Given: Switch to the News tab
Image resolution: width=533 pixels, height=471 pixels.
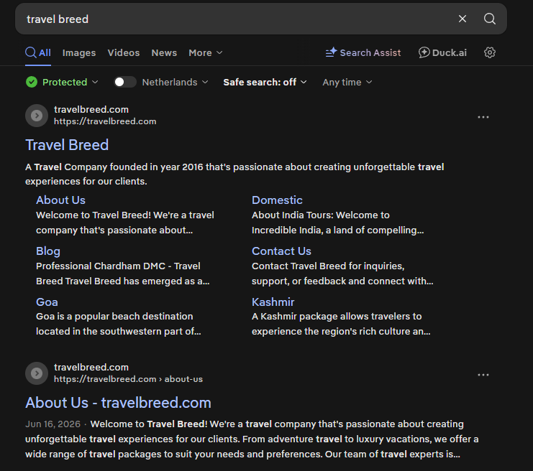Looking at the screenshot, I should click(x=164, y=53).
